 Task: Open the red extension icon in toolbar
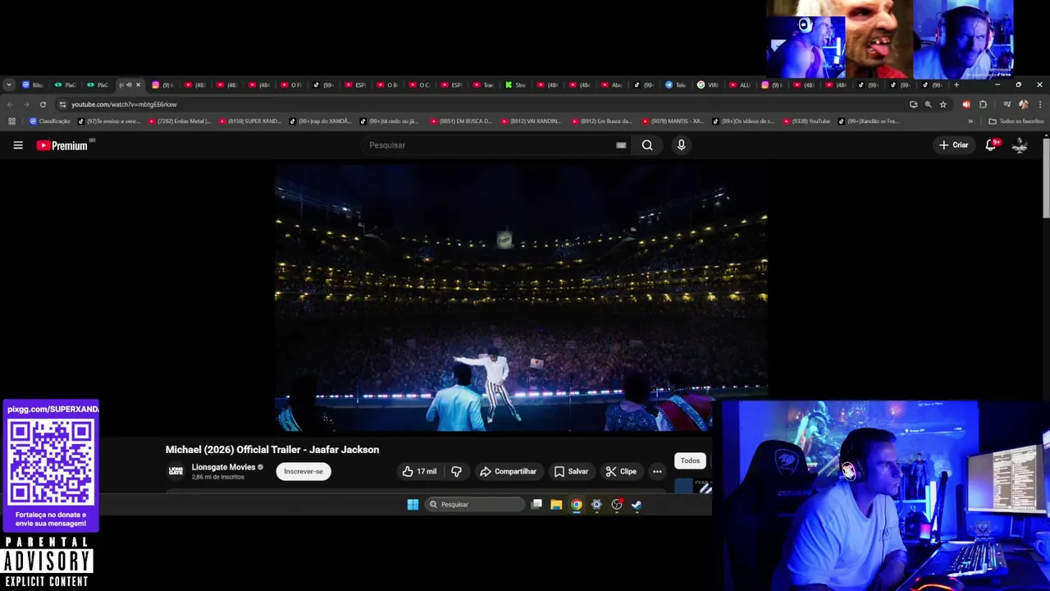(x=966, y=104)
